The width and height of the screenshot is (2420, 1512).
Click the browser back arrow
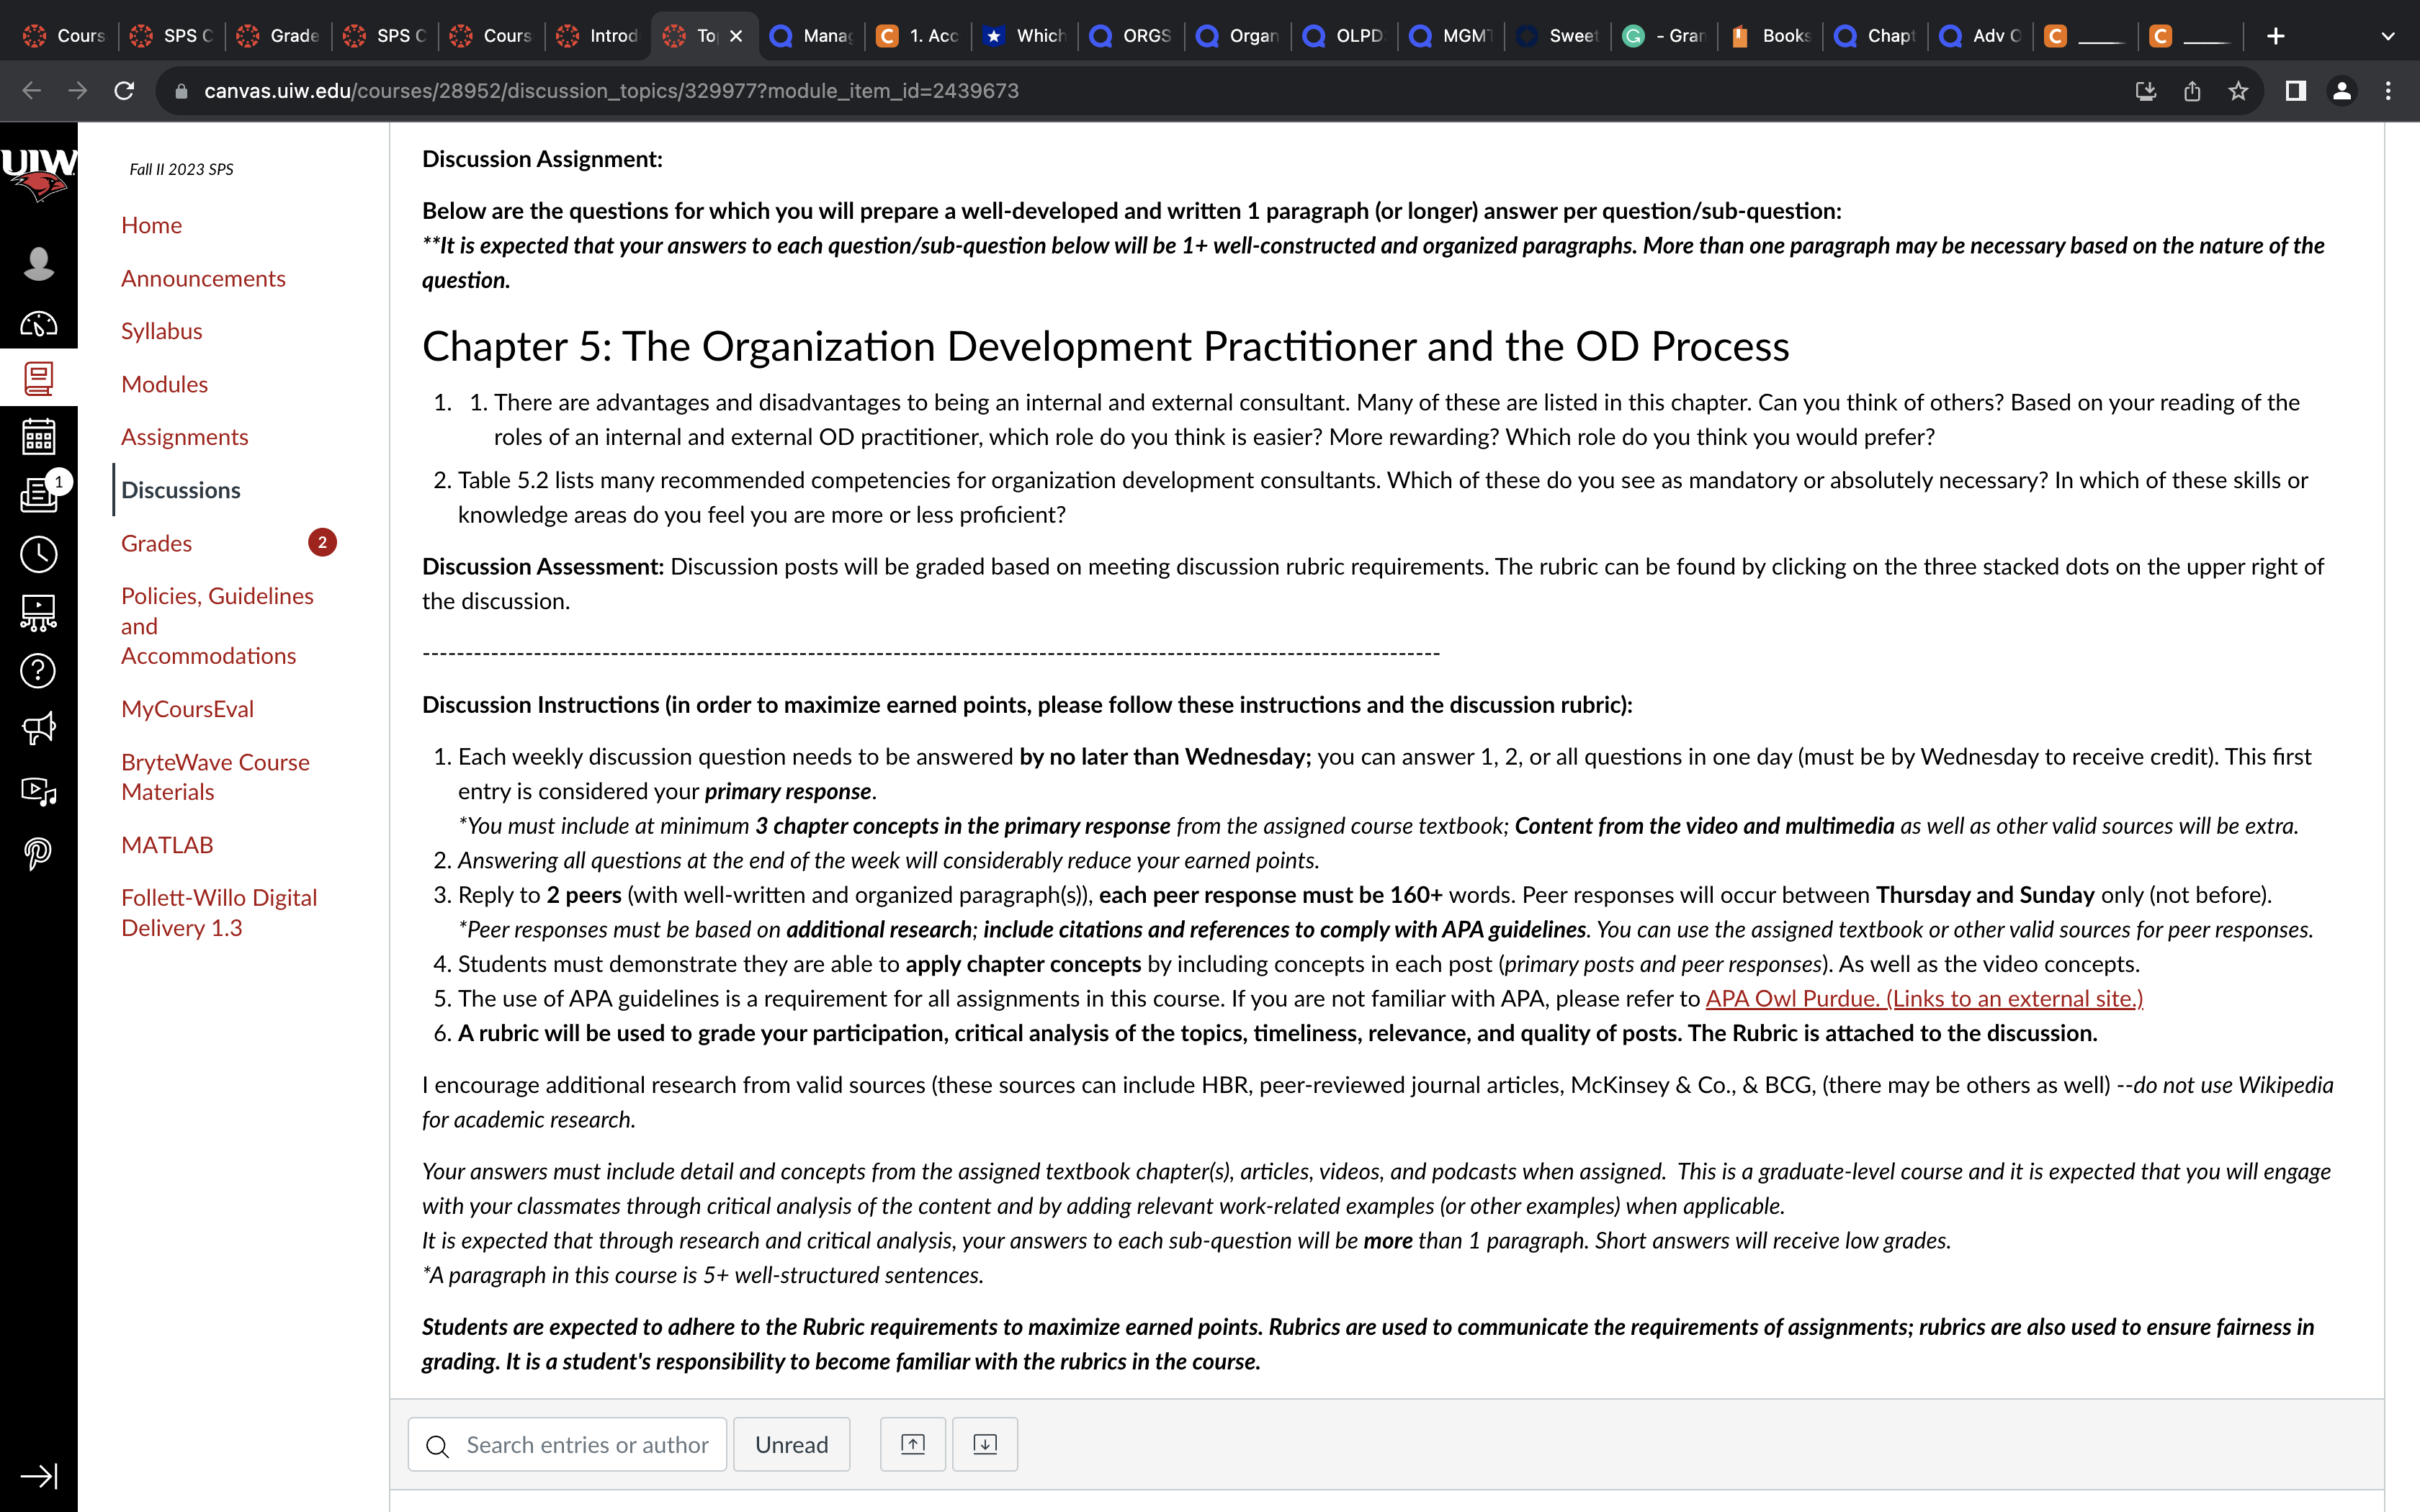point(31,91)
